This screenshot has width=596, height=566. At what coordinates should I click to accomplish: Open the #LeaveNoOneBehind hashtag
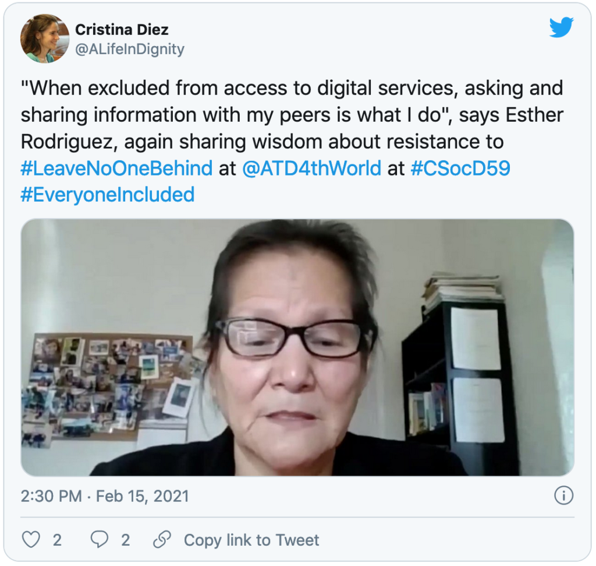[116, 168]
